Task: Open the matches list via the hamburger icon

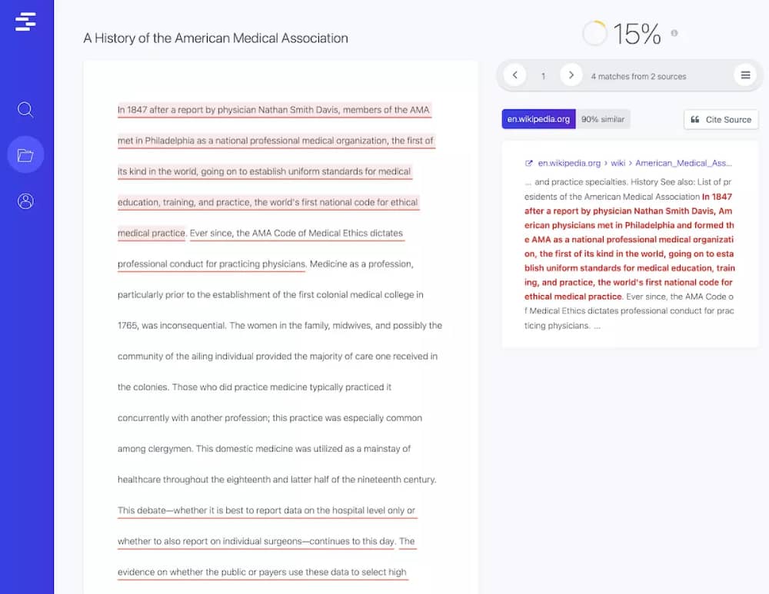Action: 744,75
